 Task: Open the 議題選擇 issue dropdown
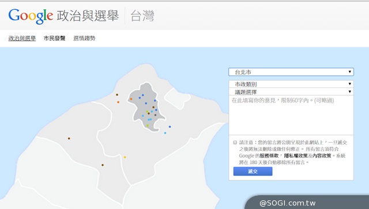coord(291,92)
